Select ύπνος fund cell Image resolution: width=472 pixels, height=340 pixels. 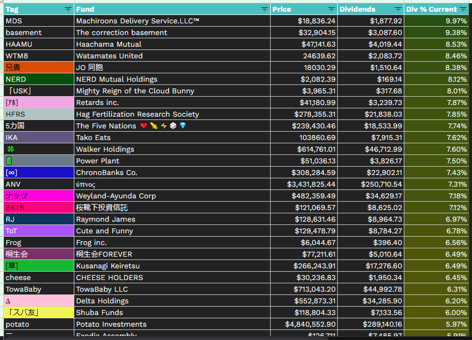(172, 184)
